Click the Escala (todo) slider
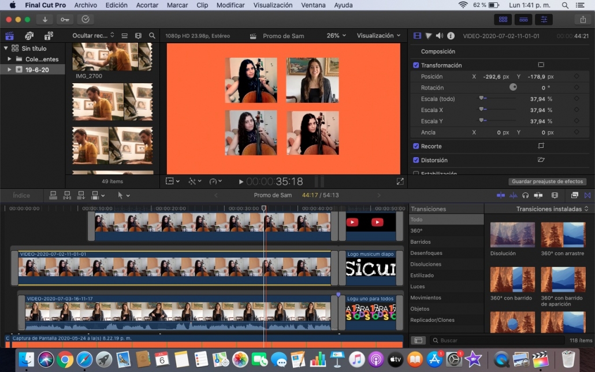595x372 pixels. point(497,99)
